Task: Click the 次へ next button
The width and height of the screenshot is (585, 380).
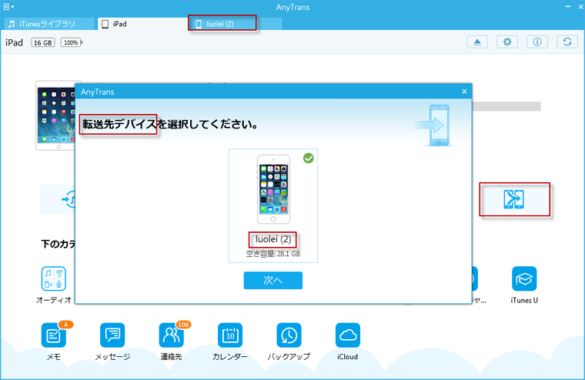Action: 273,280
